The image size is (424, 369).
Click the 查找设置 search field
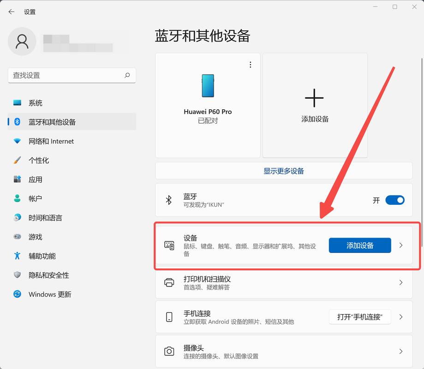[x=65, y=75]
